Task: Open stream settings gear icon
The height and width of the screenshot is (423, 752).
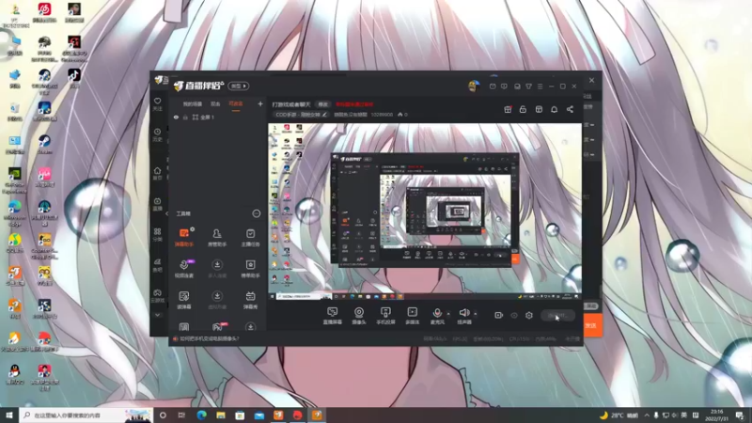Action: [529, 315]
